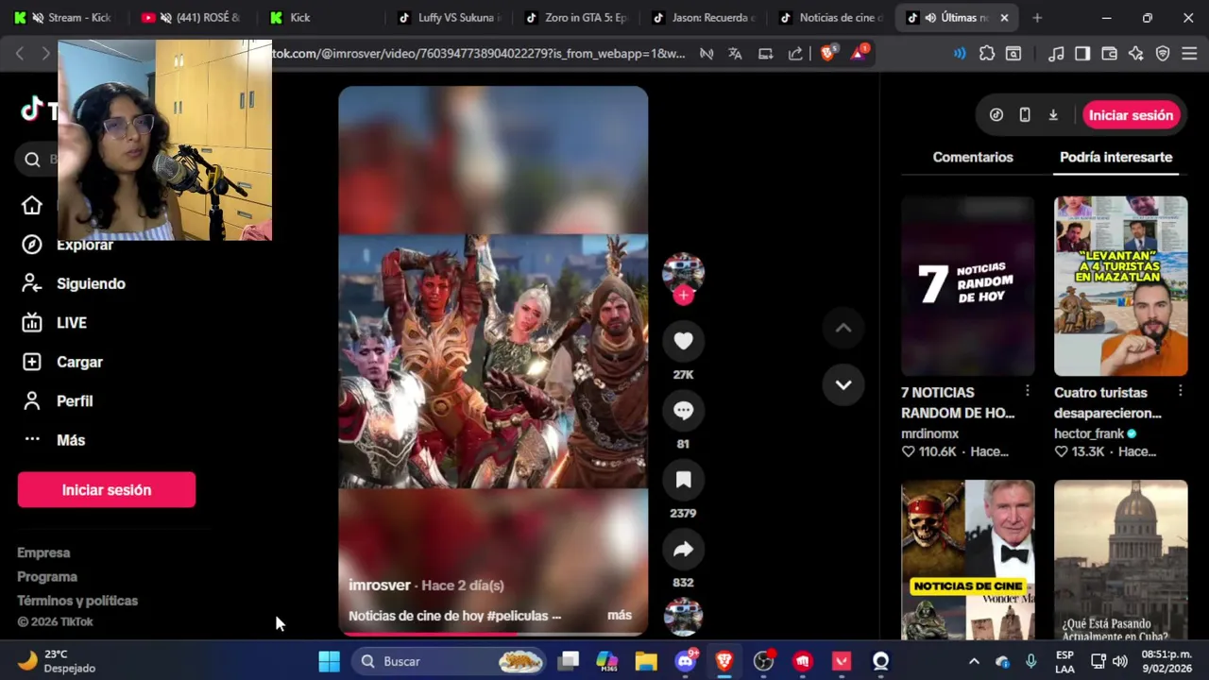Open imrosver's profile avatar beside the video
Viewport: 1209px width, 680px height.
683,272
